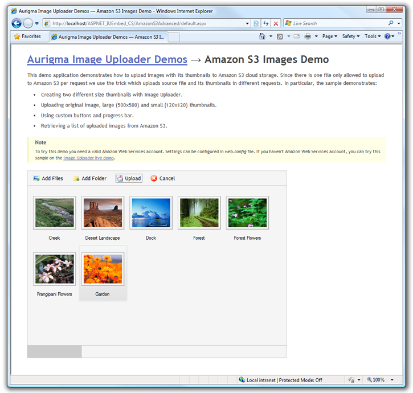413x393 pixels.
Task: Toggle Compatibility View icon
Action: coord(256,23)
